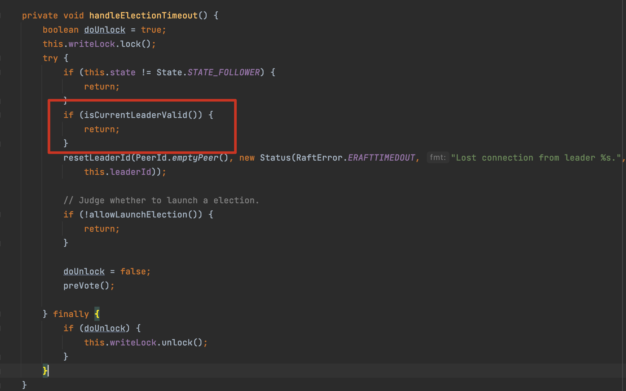This screenshot has height=391, width=626.
Task: Click the handleElectionTimeout method name
Action: click(x=143, y=16)
